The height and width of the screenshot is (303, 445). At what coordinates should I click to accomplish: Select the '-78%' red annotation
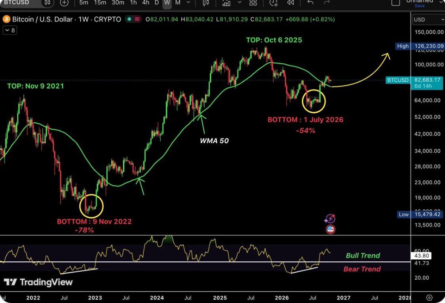click(84, 230)
